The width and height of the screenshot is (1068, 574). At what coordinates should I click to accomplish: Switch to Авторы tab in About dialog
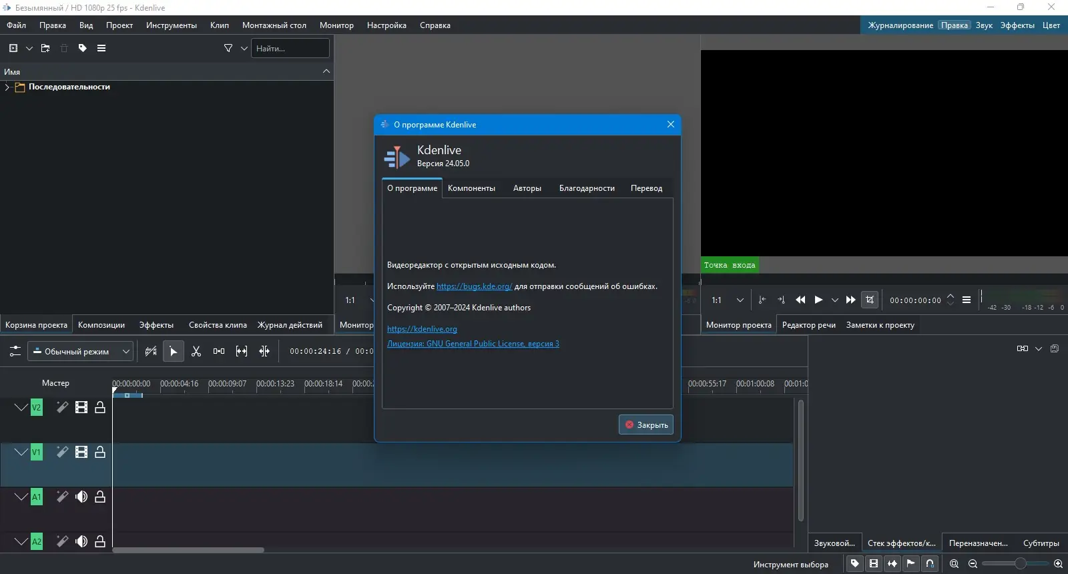point(527,188)
